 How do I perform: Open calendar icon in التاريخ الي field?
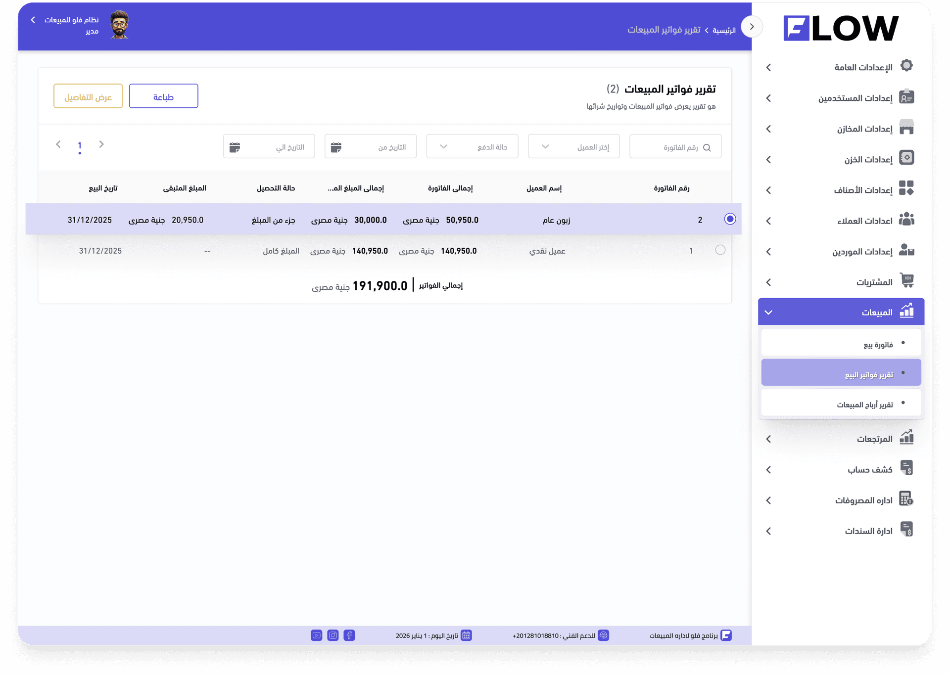coord(235,147)
